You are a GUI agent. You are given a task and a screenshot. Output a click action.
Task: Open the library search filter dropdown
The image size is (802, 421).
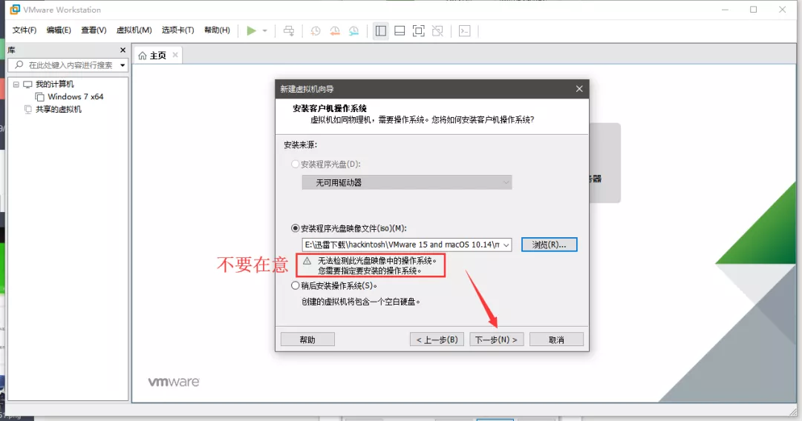click(x=123, y=64)
